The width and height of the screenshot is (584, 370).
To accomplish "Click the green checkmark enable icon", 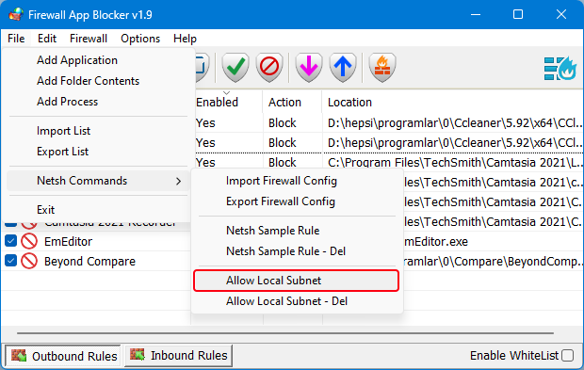I will [235, 68].
